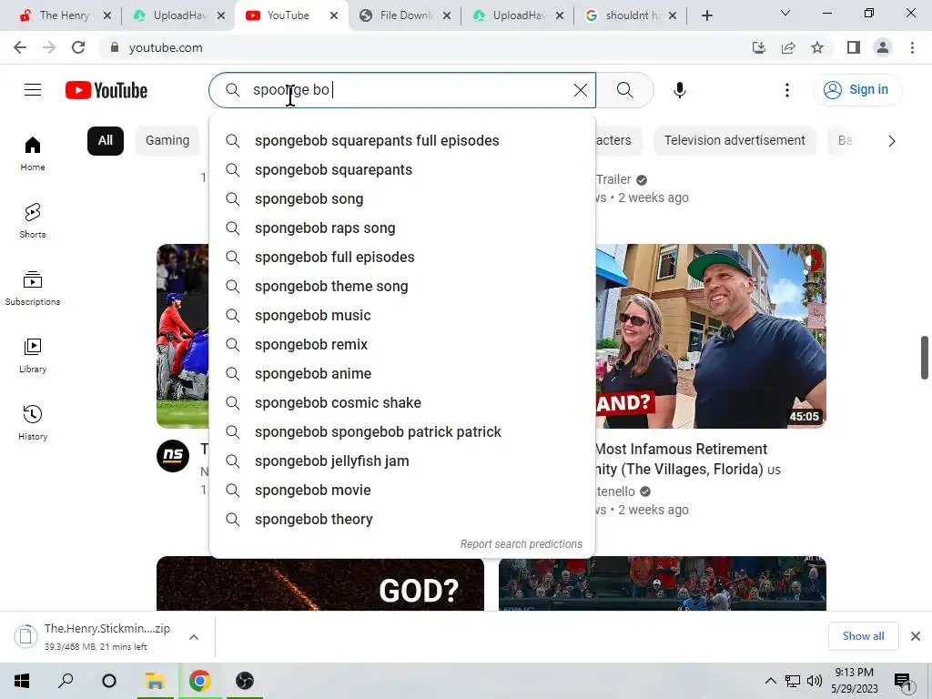
Task: Open the YouTube guide hamburger menu
Action: [33, 90]
